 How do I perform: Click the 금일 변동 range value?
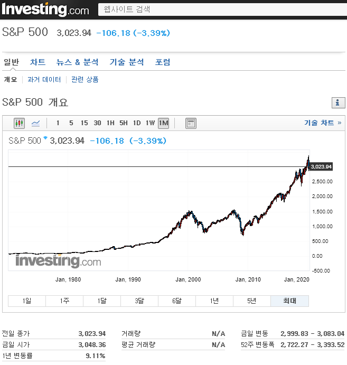point(312,334)
